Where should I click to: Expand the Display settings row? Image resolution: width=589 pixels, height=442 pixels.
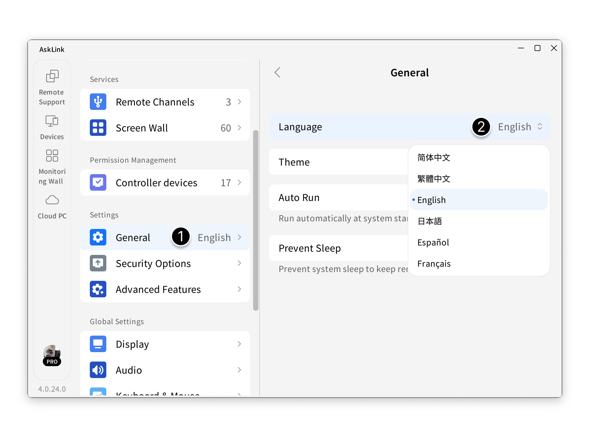[x=165, y=344]
